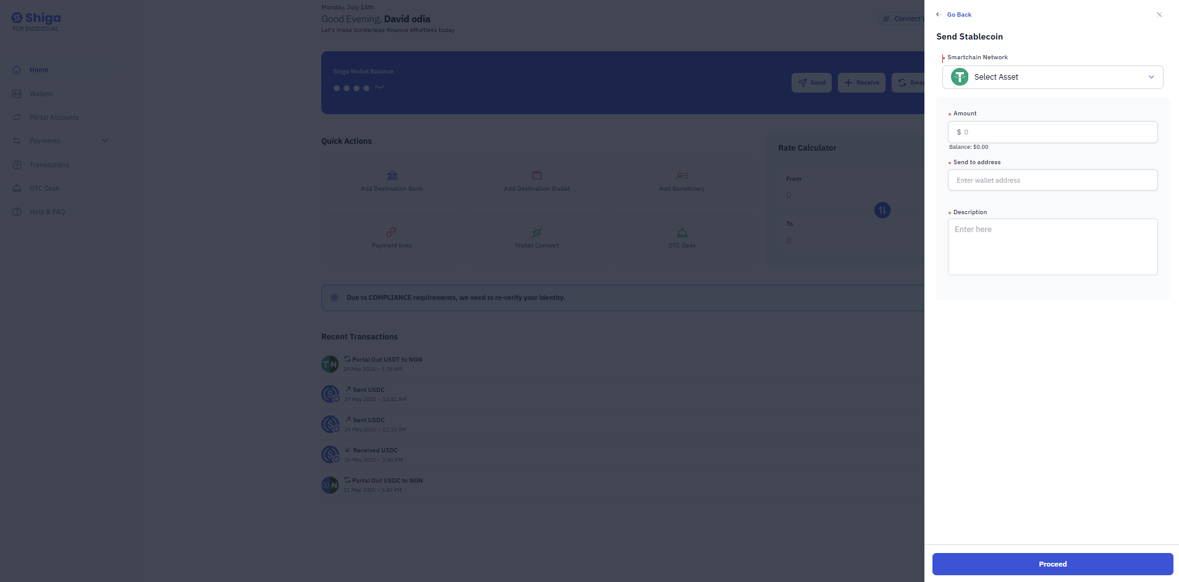Click the Go Back link

[959, 14]
